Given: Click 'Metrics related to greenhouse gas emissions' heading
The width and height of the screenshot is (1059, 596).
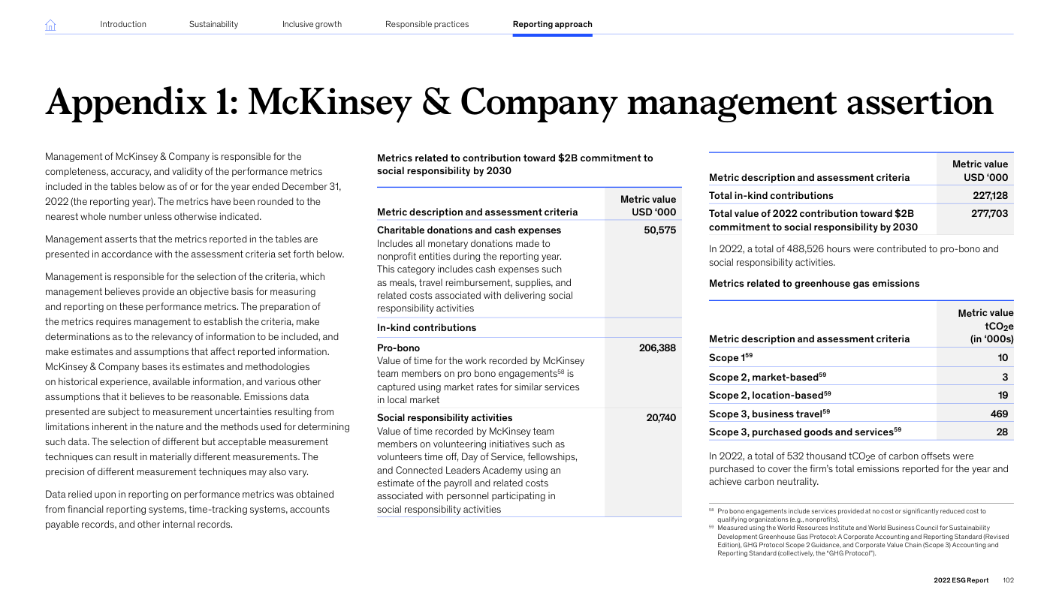Looking at the screenshot, I should click(813, 284).
